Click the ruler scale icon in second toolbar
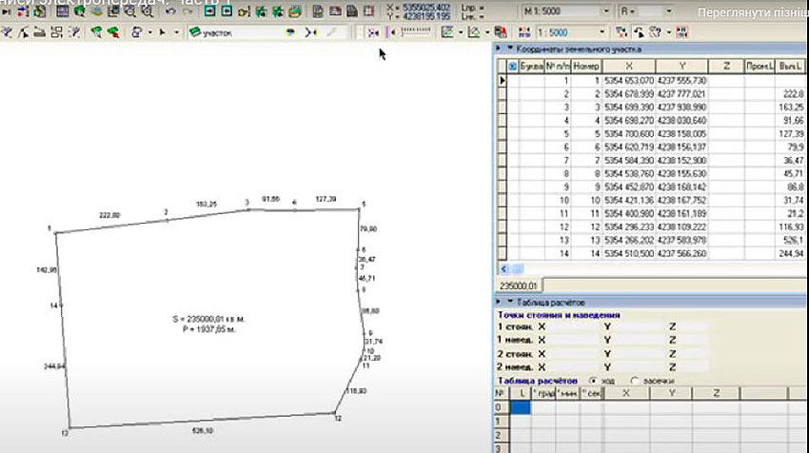Image resolution: width=809 pixels, height=453 pixels. (x=414, y=31)
